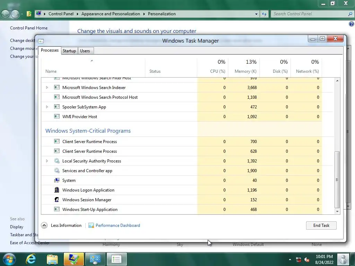Open Windows Explorer folder icon on taskbar

coord(52,259)
